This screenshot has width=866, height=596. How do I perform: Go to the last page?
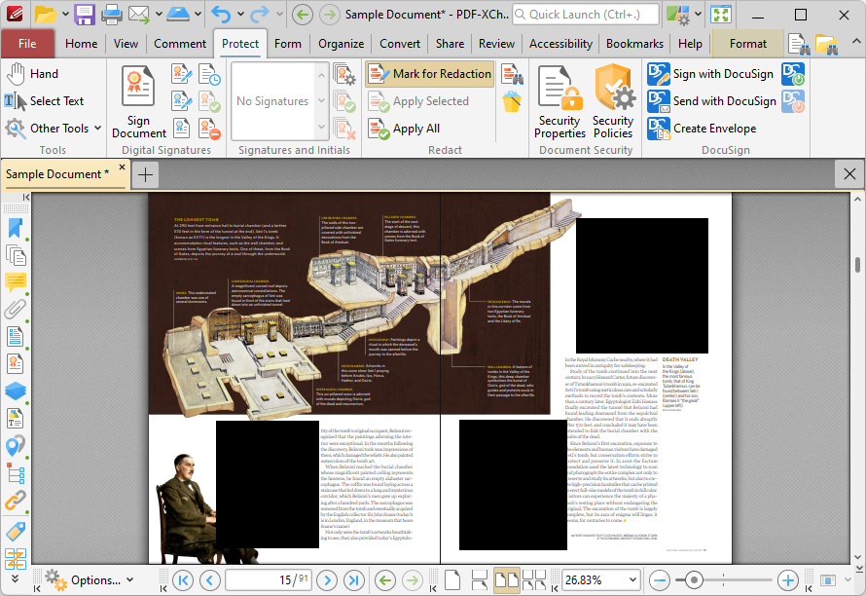click(354, 580)
